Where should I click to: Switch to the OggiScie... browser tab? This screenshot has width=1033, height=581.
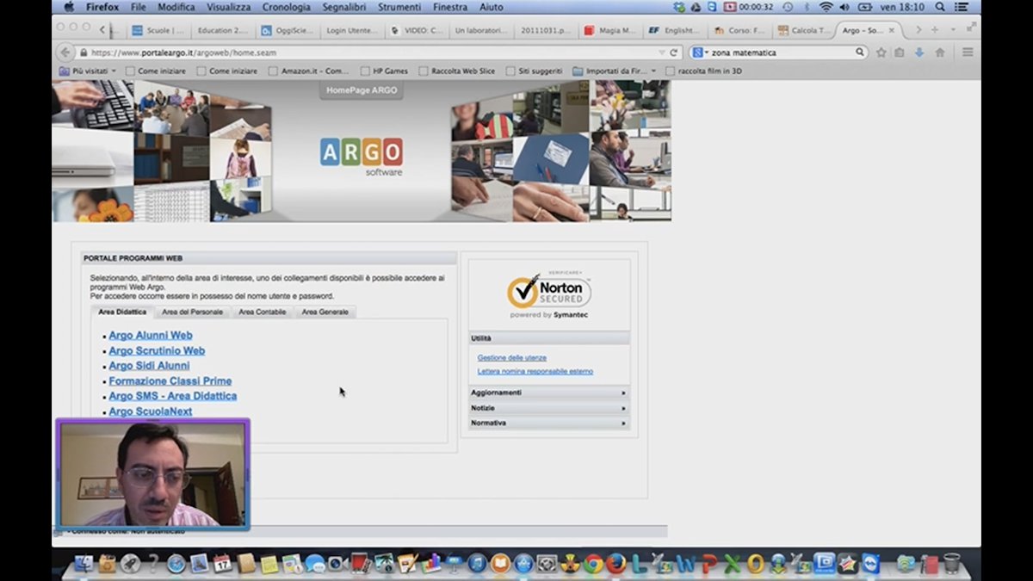(x=287, y=30)
